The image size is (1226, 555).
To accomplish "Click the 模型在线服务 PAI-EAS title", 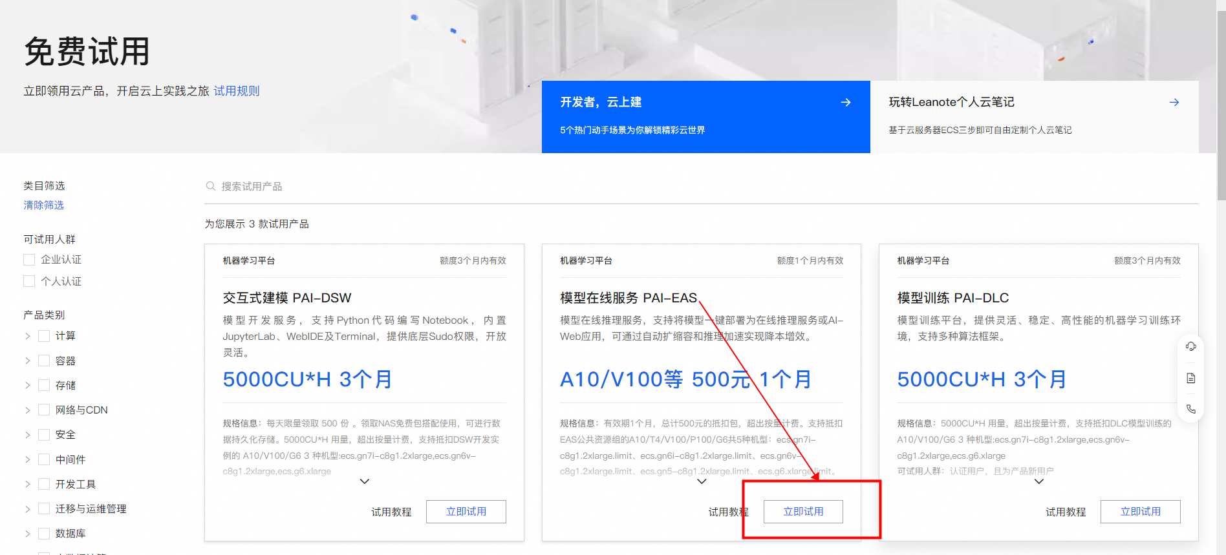I will [629, 298].
